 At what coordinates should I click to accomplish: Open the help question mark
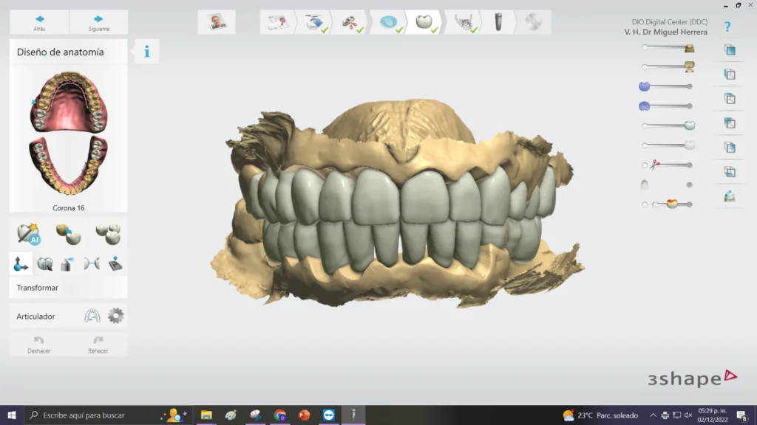pos(727,27)
